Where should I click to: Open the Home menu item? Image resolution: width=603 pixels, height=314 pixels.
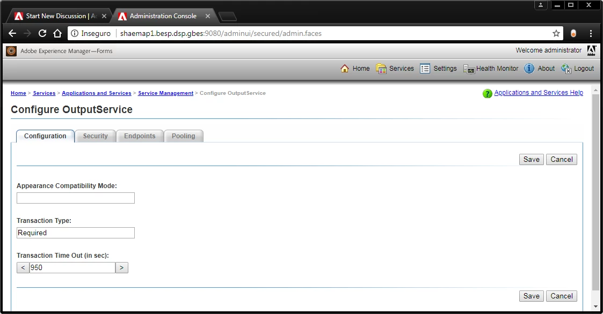[361, 69]
